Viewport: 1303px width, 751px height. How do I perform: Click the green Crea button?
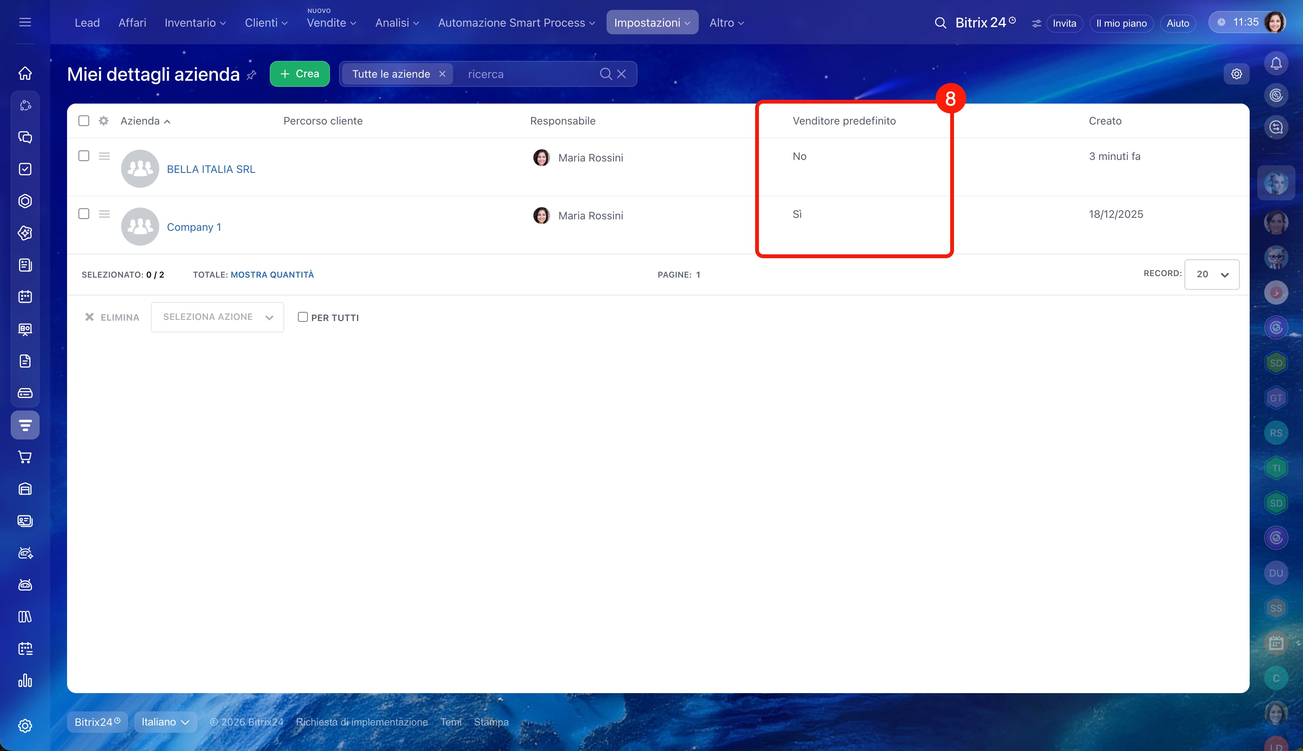[299, 74]
